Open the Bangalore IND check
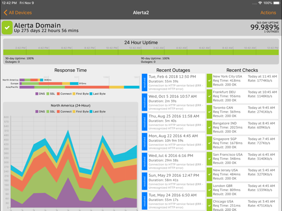Viewport: 282px width, 211px height. (243, 127)
